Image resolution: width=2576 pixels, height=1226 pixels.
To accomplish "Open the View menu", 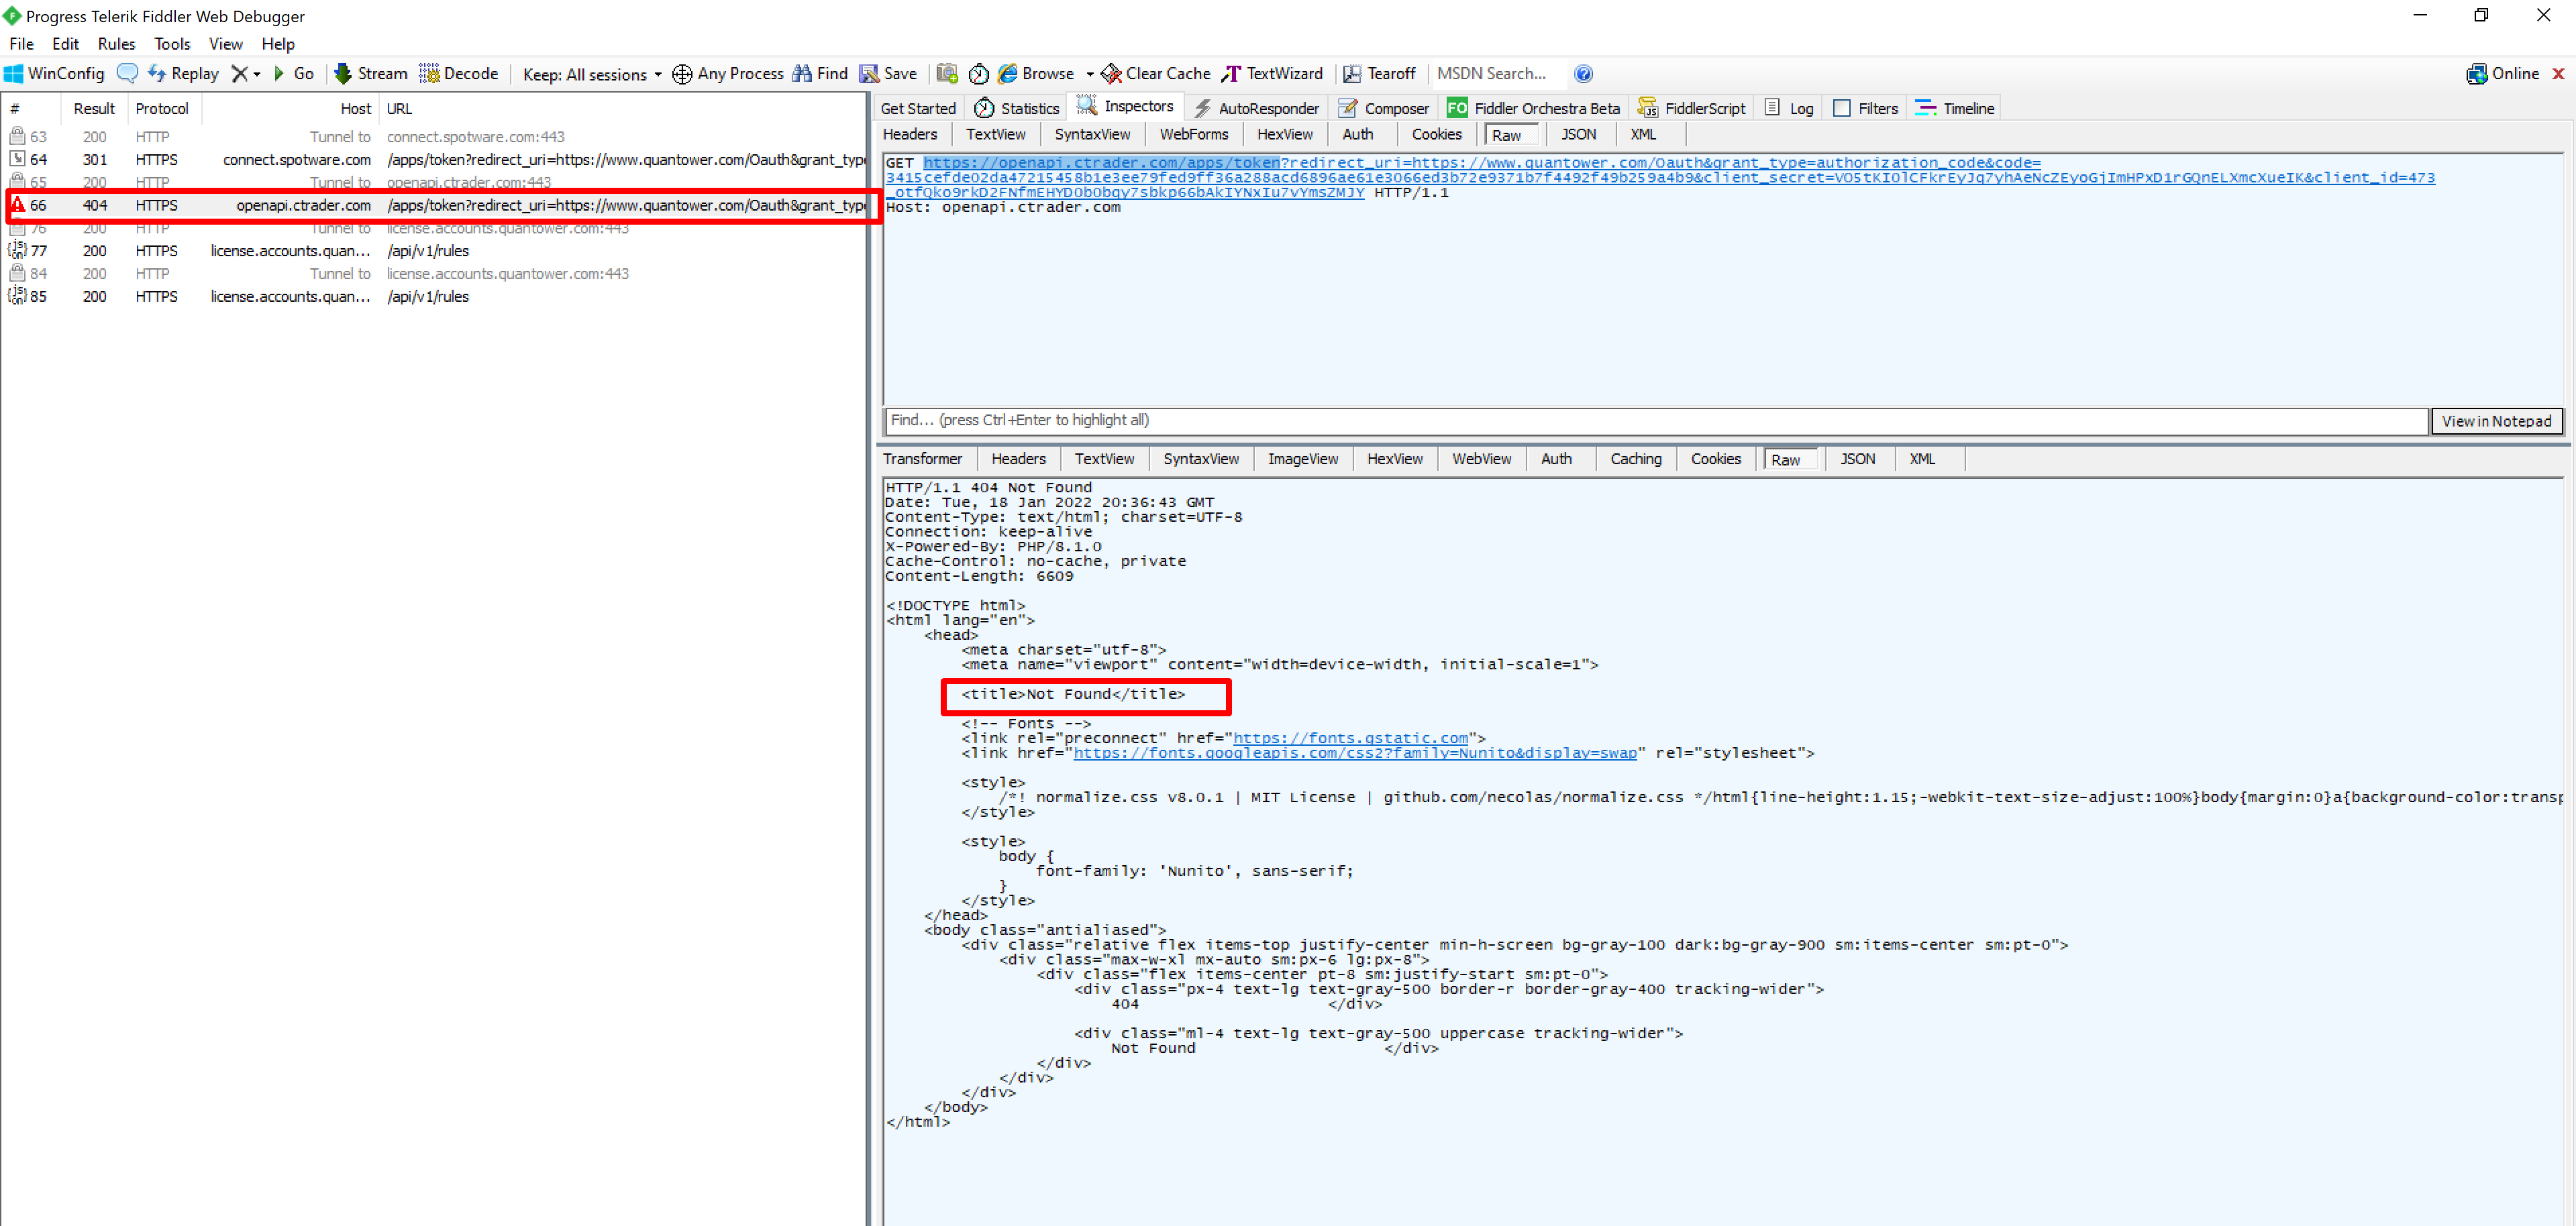I will [225, 44].
